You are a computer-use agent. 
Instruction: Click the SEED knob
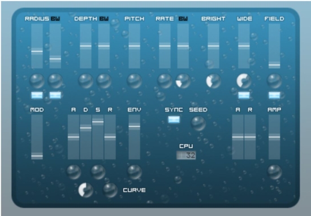198,124
